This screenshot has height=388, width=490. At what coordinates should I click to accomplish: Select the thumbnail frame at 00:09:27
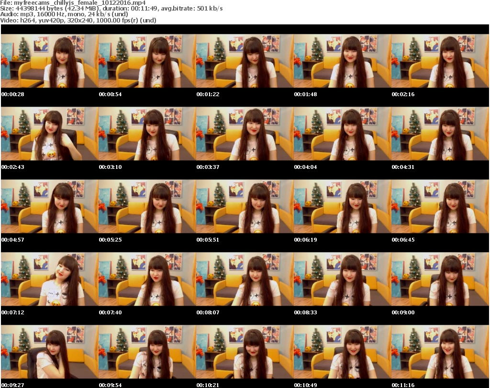[50, 352]
